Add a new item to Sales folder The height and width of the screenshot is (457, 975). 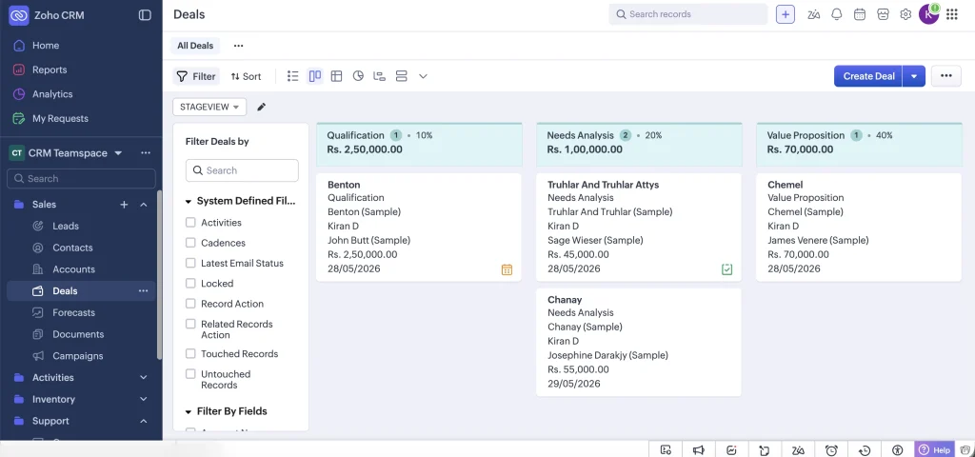tap(124, 205)
